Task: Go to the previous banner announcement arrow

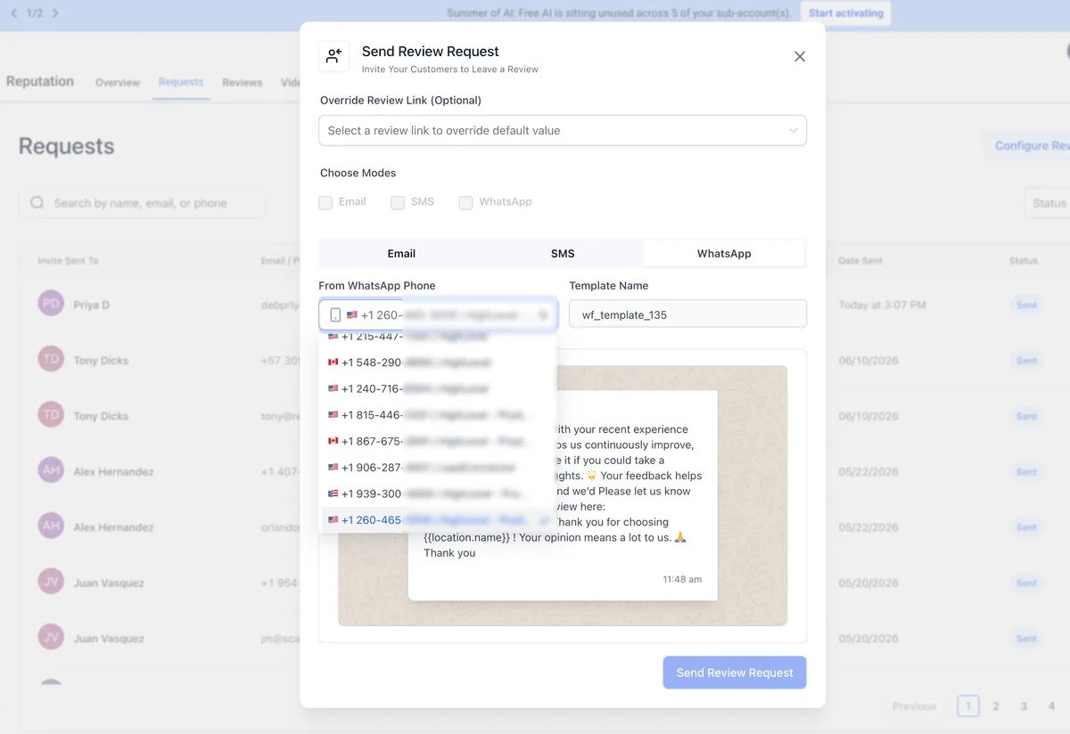Action: (13, 13)
